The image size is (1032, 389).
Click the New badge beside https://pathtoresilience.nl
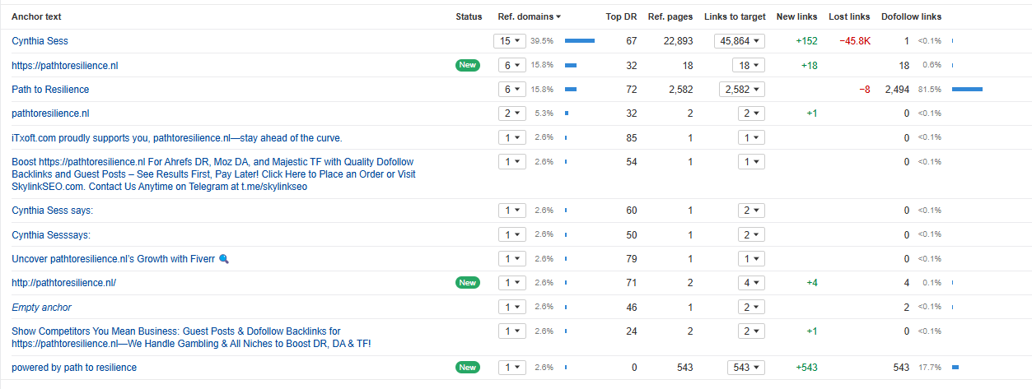(x=468, y=65)
